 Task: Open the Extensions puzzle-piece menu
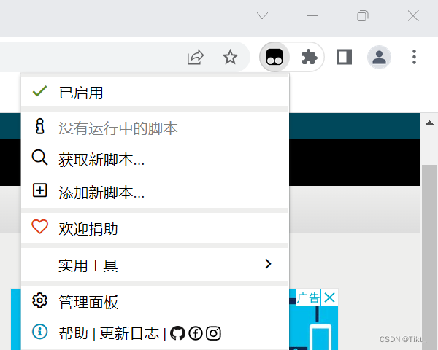point(310,57)
